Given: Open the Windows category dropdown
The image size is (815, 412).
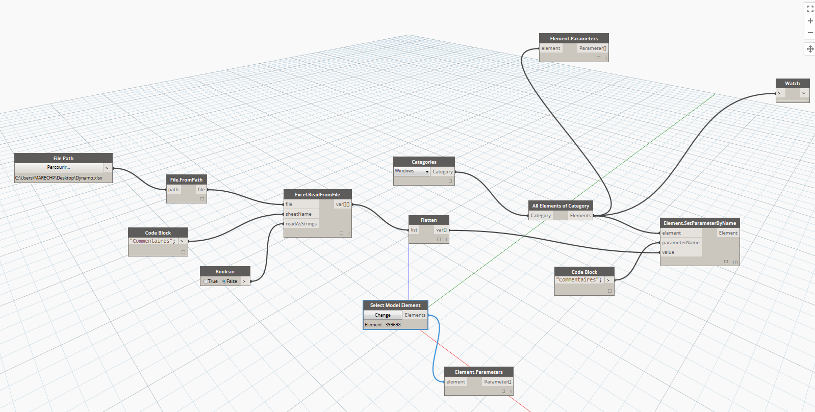Looking at the screenshot, I should click(427, 172).
